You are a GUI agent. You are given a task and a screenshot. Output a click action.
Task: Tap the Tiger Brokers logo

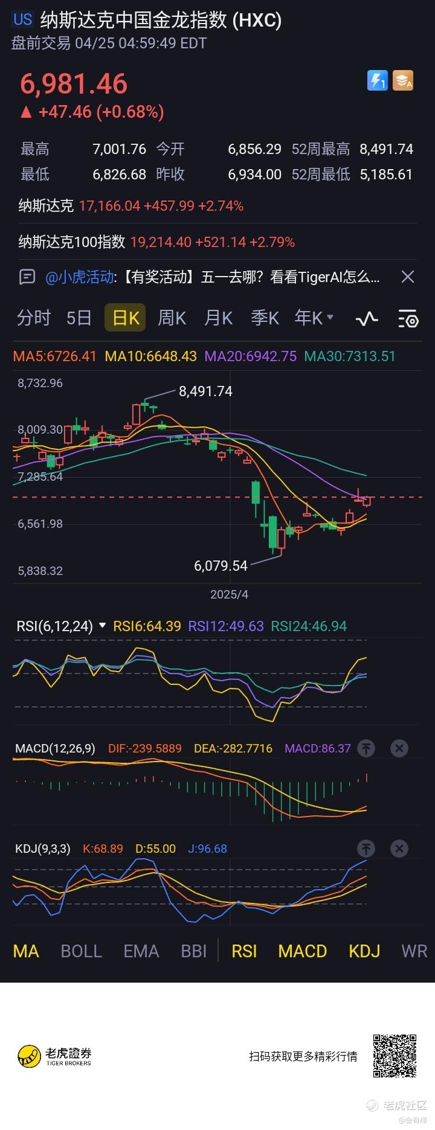point(54,1056)
